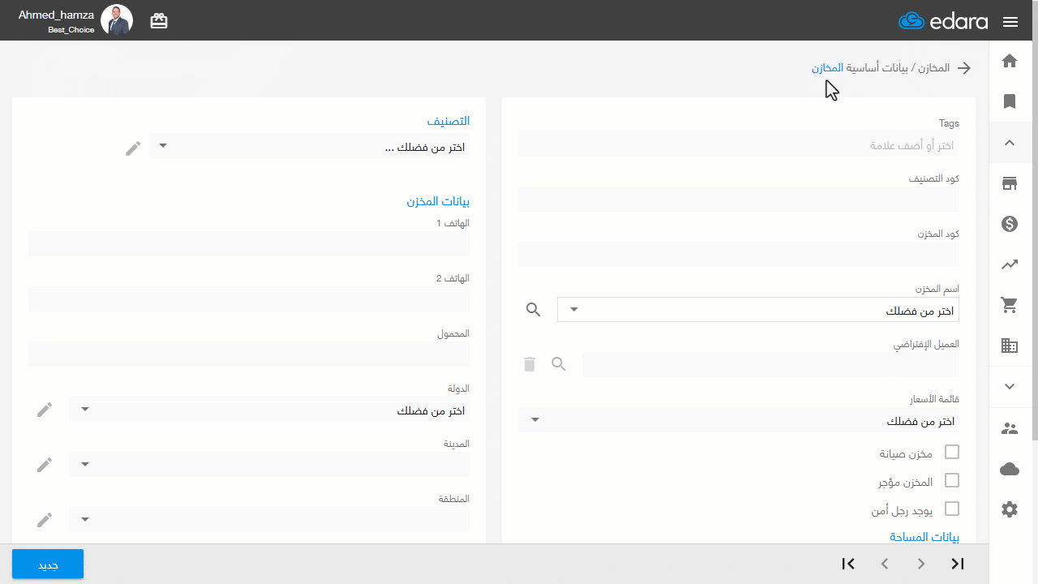
Task: Open the hamburger main menu
Action: click(x=1010, y=22)
